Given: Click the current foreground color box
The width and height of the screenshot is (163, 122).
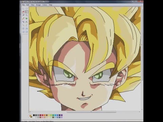Looking at the screenshot, I should click(30, 116).
